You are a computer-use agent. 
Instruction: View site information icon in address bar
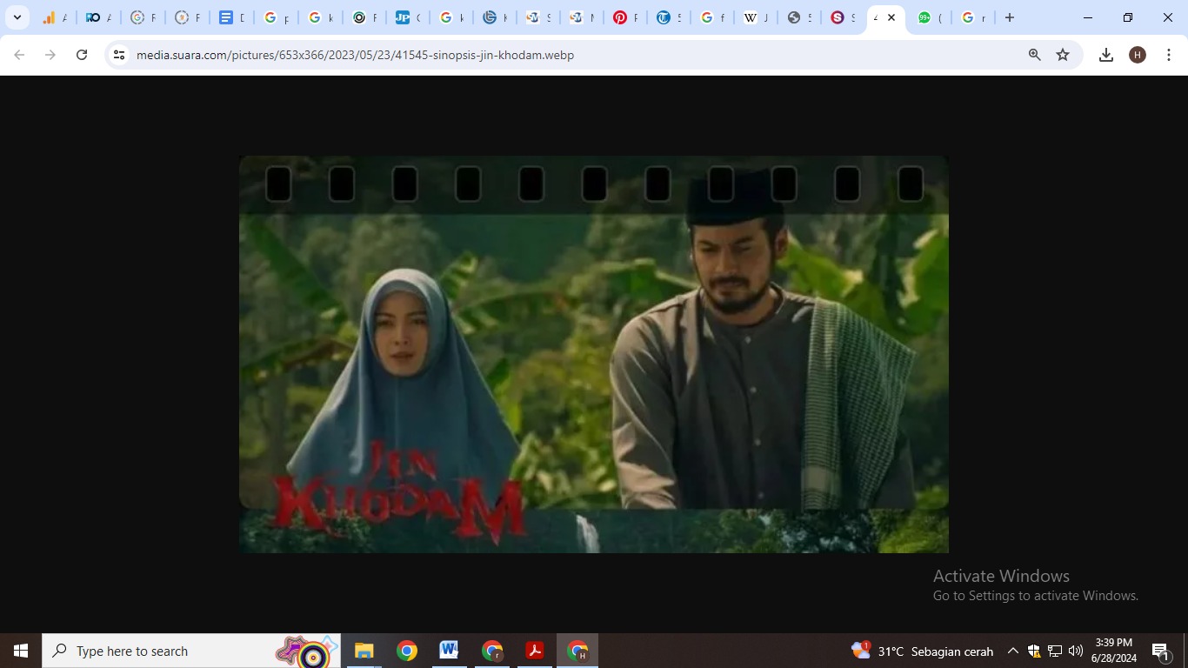119,55
